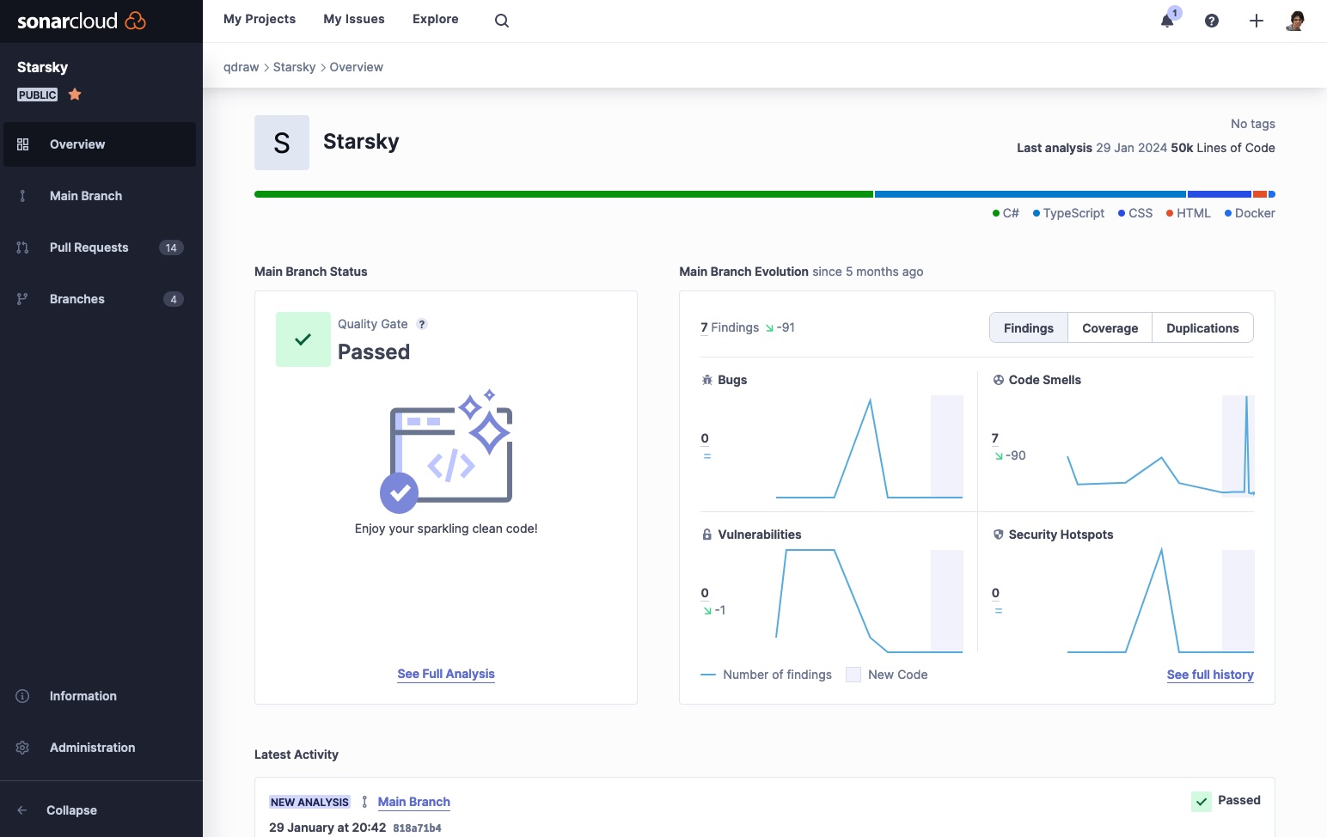Screen dimensions: 1327x837
Task: Click the Bugs bug icon
Action: pyautogui.click(x=707, y=380)
